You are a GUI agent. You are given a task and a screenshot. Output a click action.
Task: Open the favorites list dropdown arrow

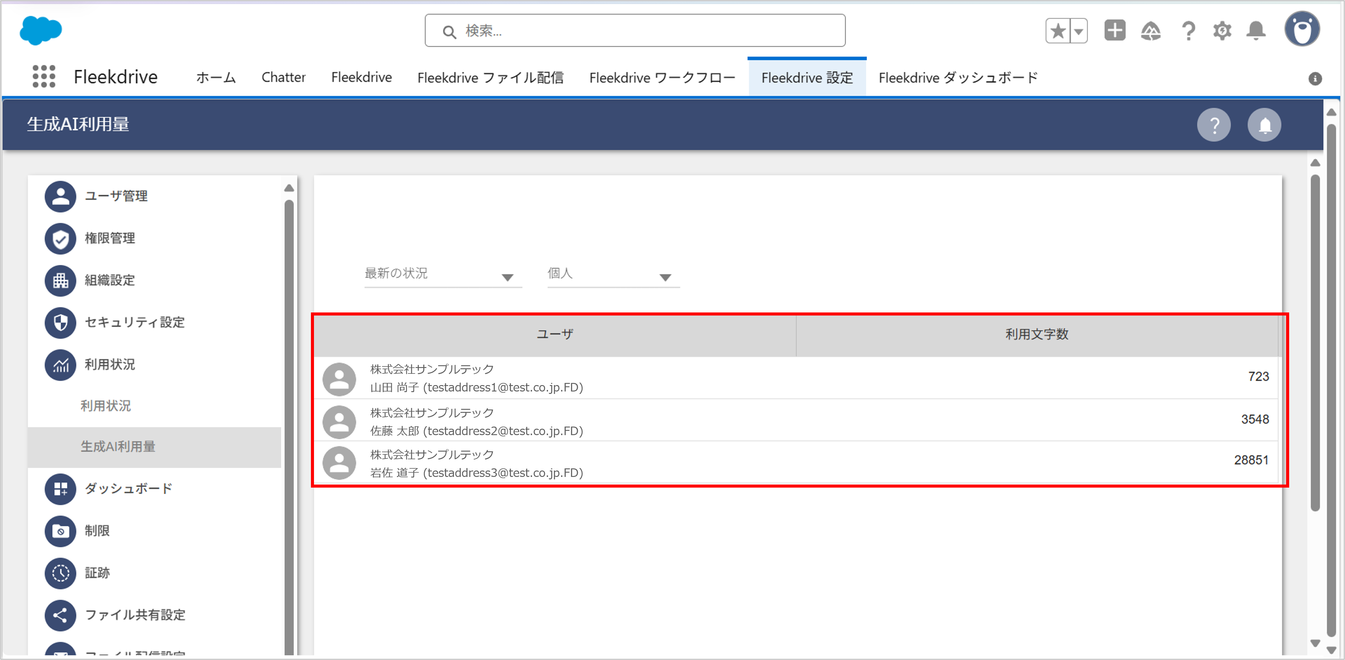coord(1079,31)
